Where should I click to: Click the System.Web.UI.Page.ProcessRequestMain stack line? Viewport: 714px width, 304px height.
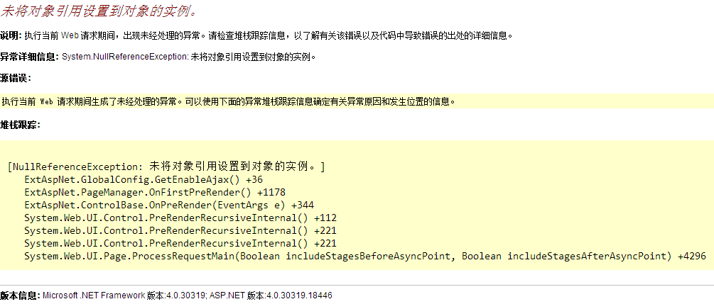(x=348, y=256)
